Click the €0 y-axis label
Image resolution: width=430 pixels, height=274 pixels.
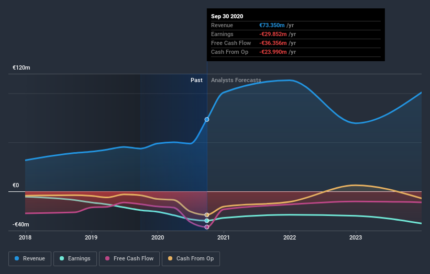(x=16, y=185)
